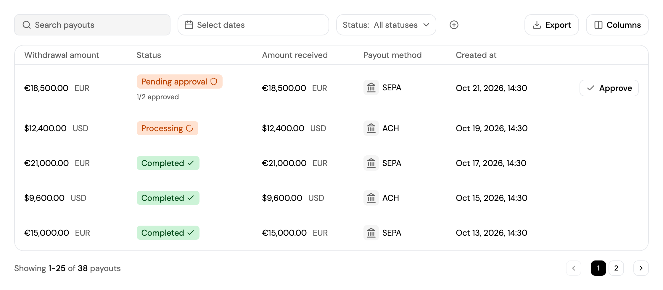The width and height of the screenshot is (663, 290).
Task: Click the Processing status badge
Action: click(167, 128)
